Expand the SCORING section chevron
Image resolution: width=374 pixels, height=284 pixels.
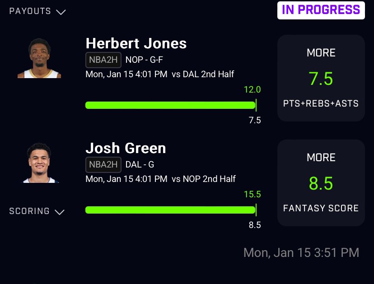click(59, 212)
